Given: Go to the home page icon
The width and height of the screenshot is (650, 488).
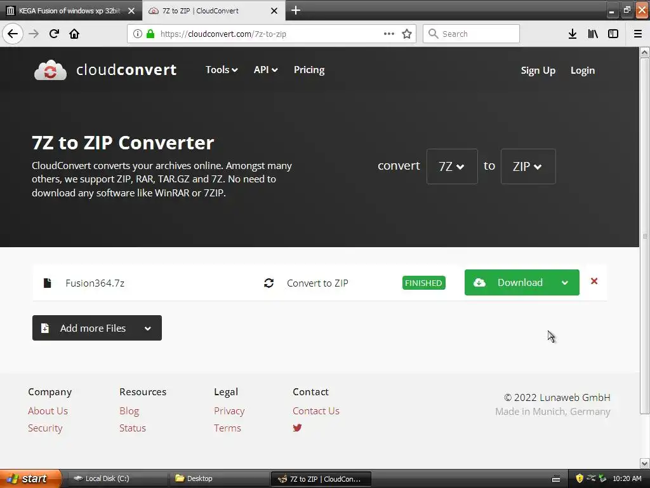Looking at the screenshot, I should click(x=74, y=34).
